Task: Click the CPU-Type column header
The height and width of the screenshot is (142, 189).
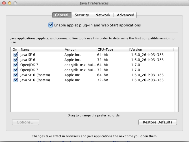Action: click(113, 49)
